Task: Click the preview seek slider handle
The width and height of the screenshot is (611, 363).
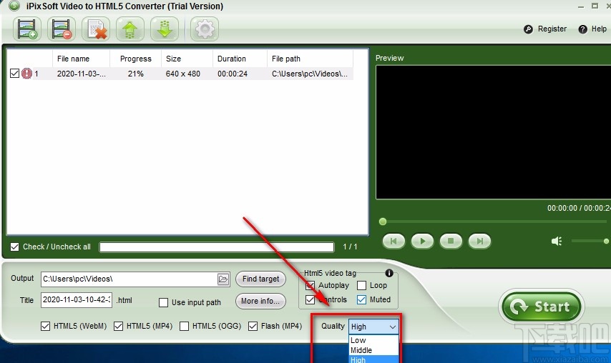Action: tap(383, 222)
